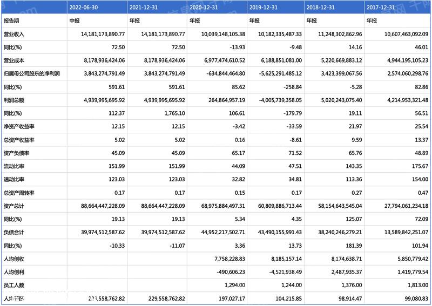Select liabilities value 44,952,217,502.71
This screenshot has height=306, width=432.
tap(223, 232)
